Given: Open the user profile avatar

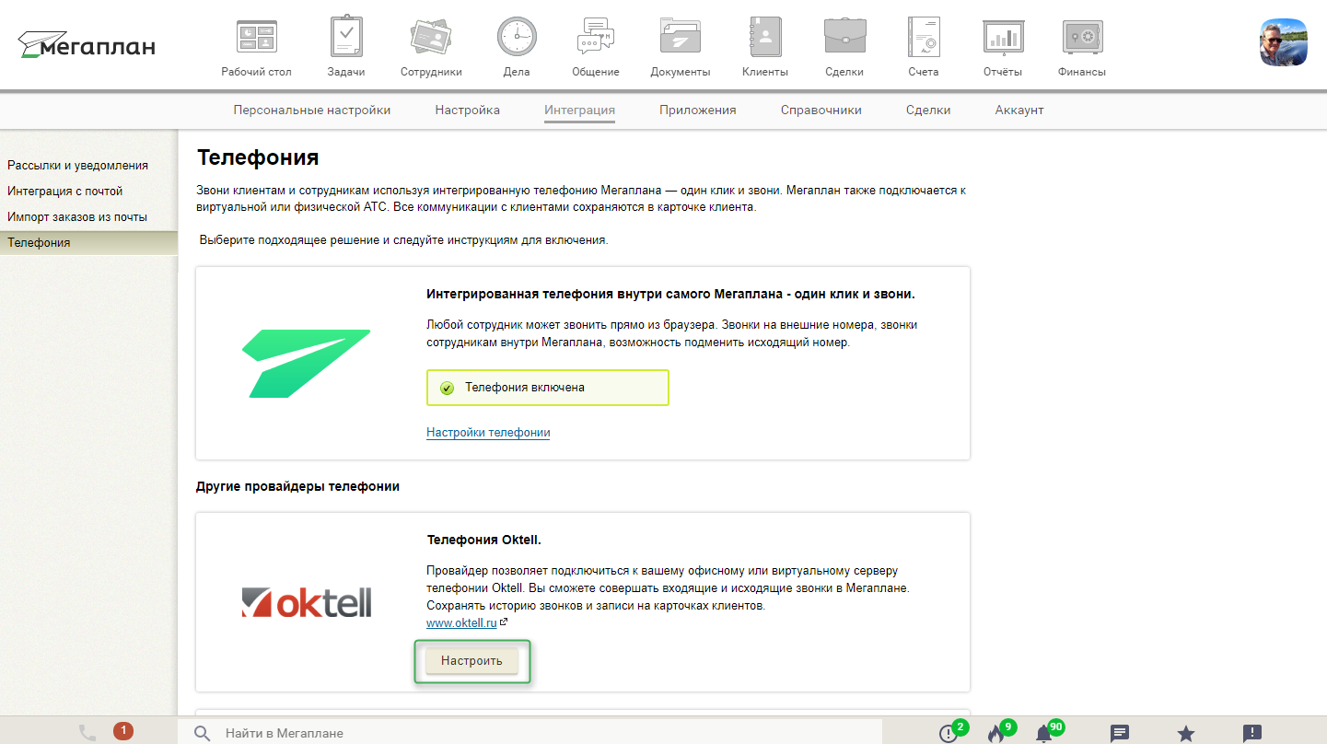Looking at the screenshot, I should click(1284, 41).
